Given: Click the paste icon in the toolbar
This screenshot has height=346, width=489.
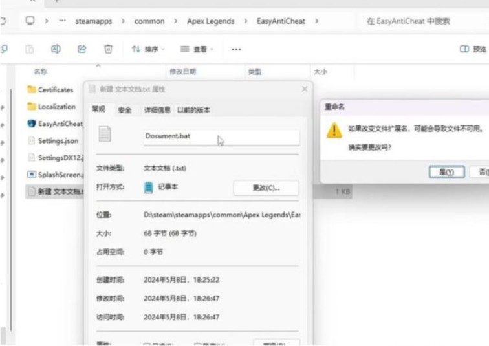Looking at the screenshot, I should click(x=29, y=49).
